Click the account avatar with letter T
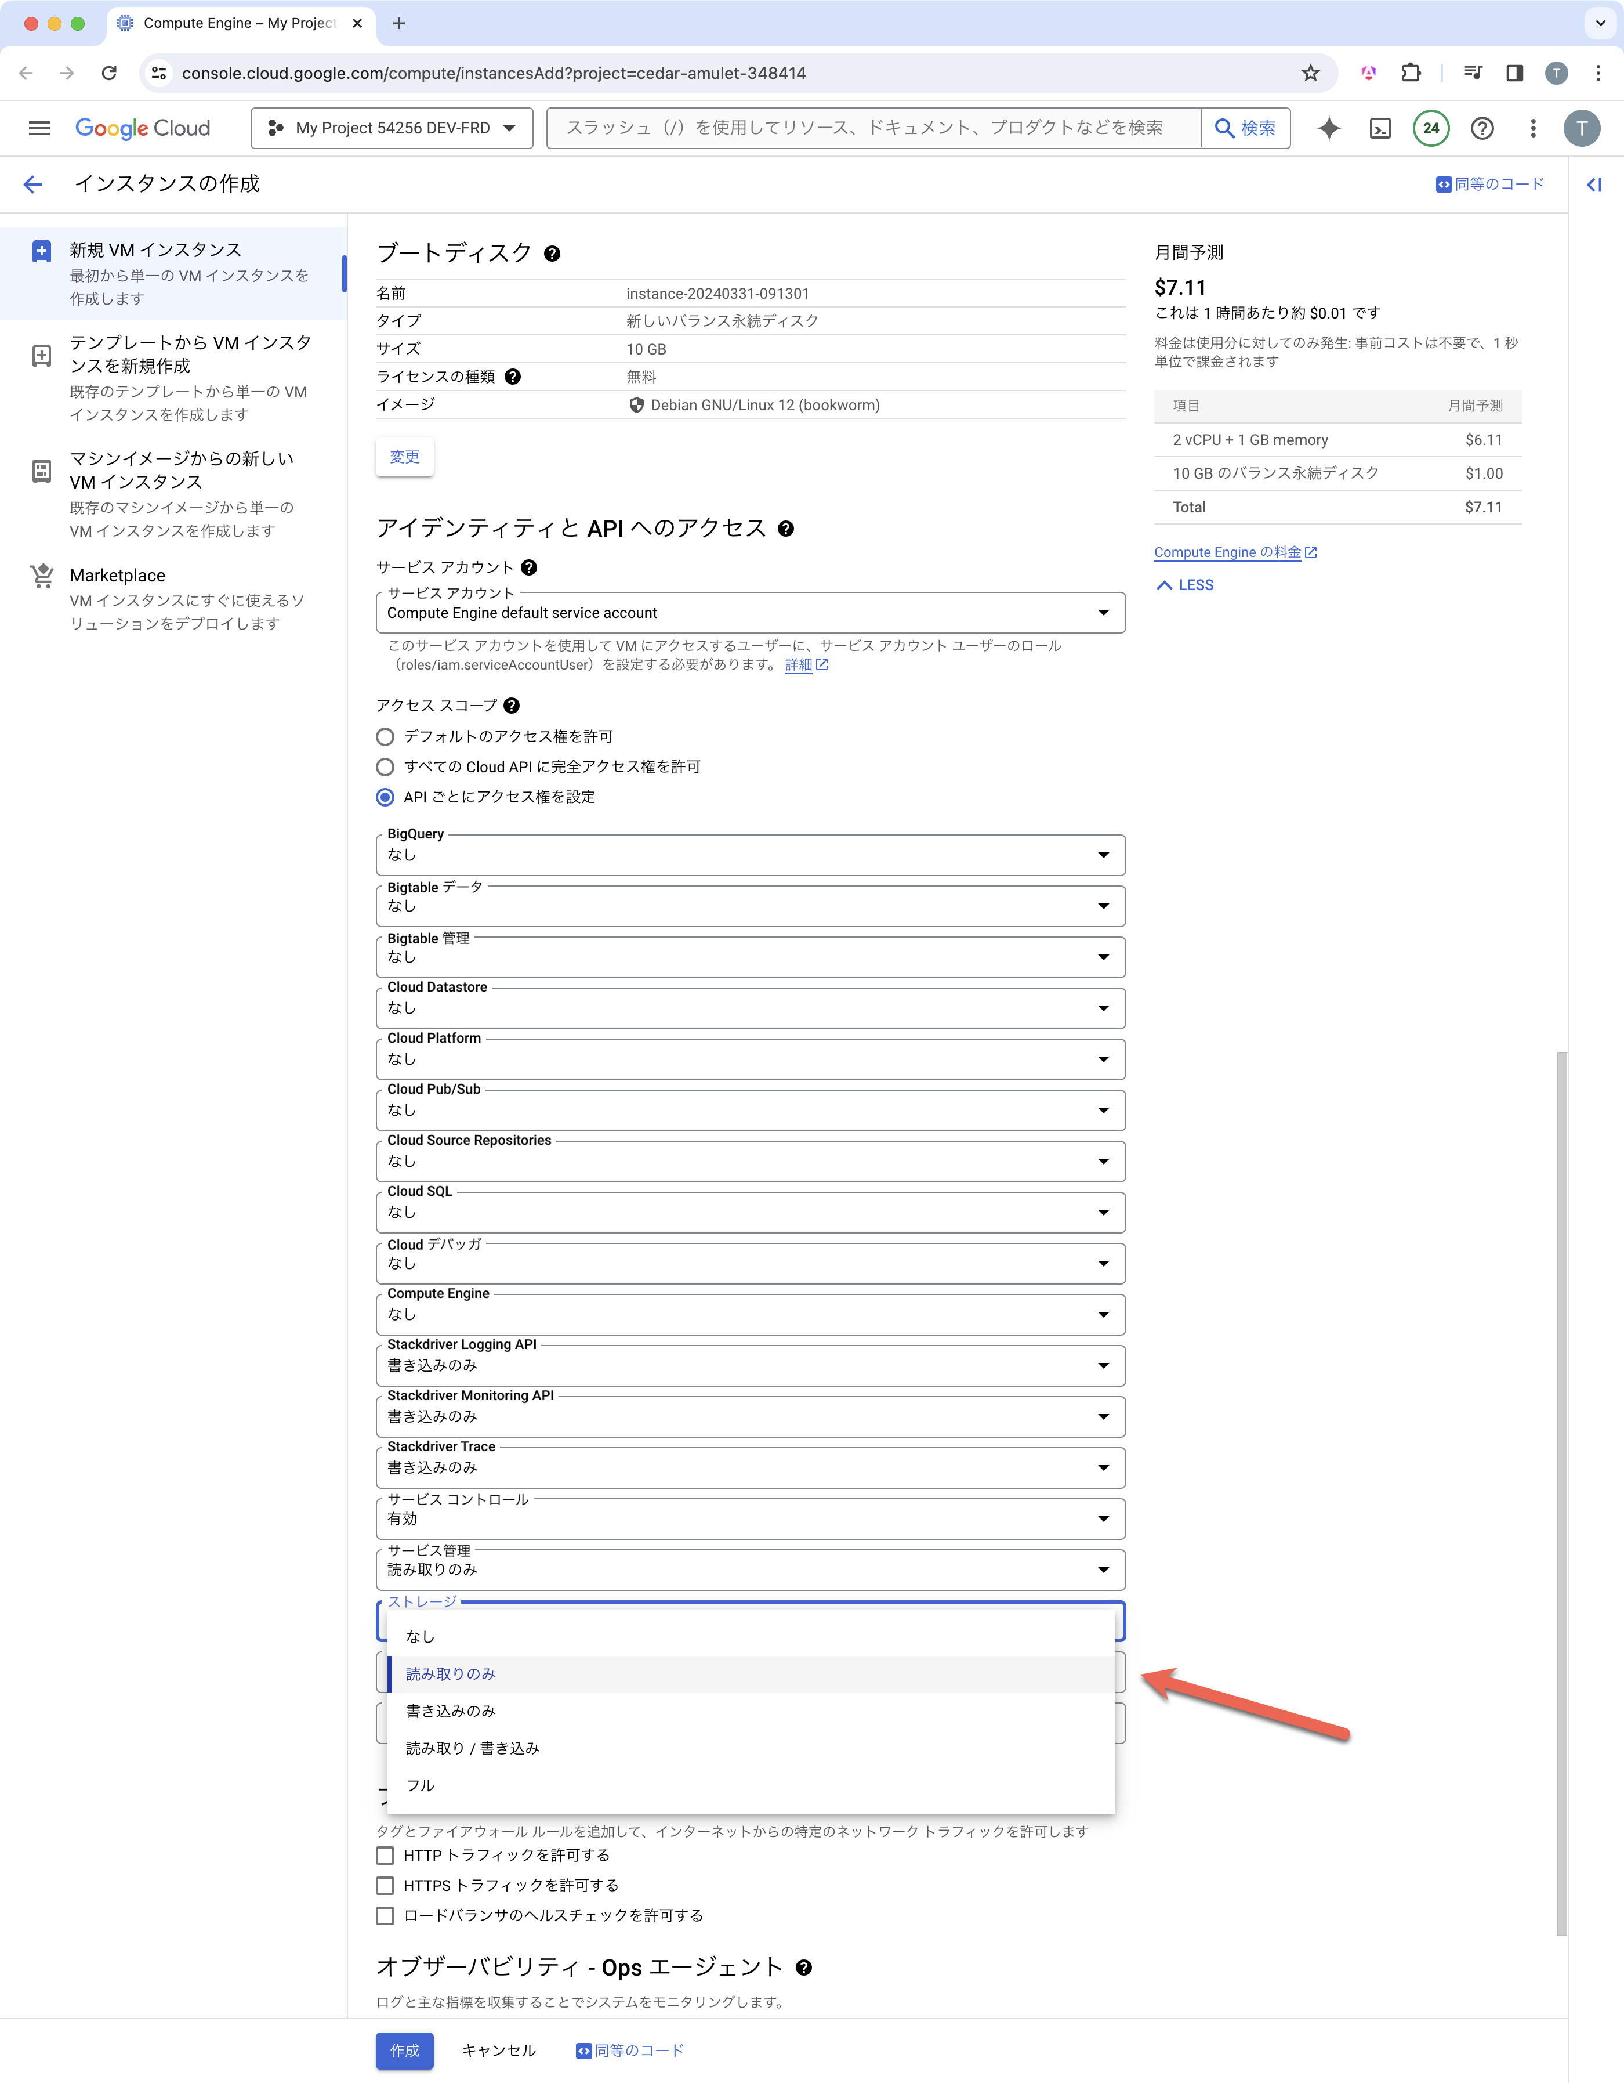The image size is (1624, 2083). (x=1583, y=128)
